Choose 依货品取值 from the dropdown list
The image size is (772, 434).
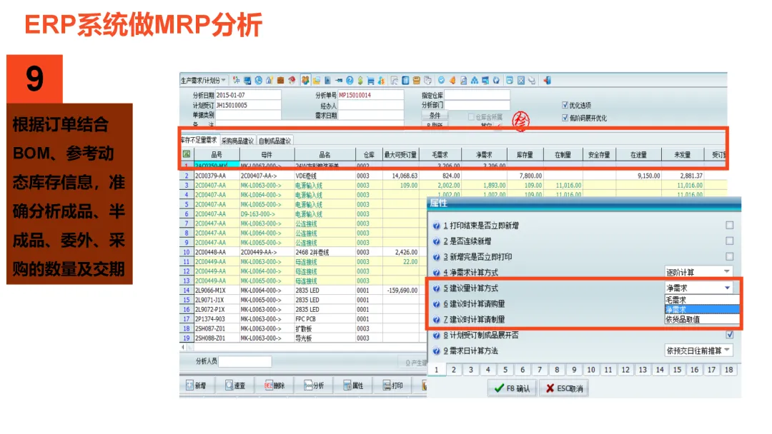(702, 320)
